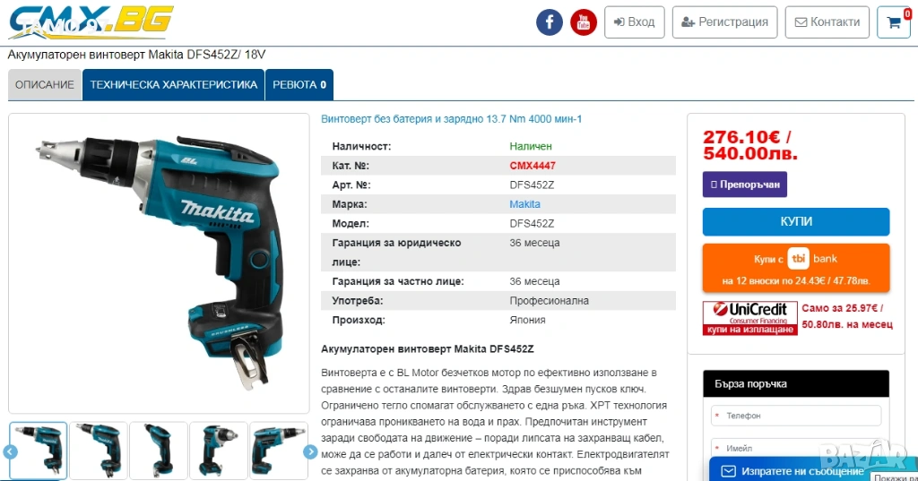Show next thumbnails with right arrow

(x=310, y=451)
